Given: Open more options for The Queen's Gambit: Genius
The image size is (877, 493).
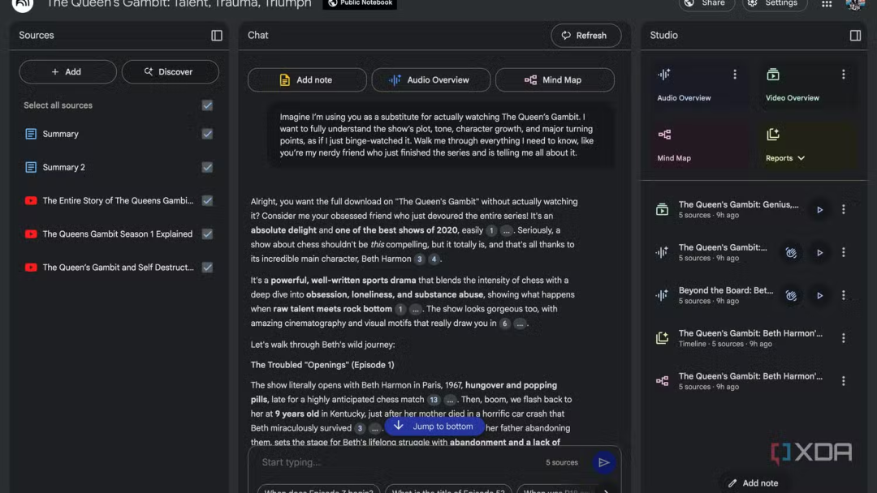Looking at the screenshot, I should click(x=844, y=209).
